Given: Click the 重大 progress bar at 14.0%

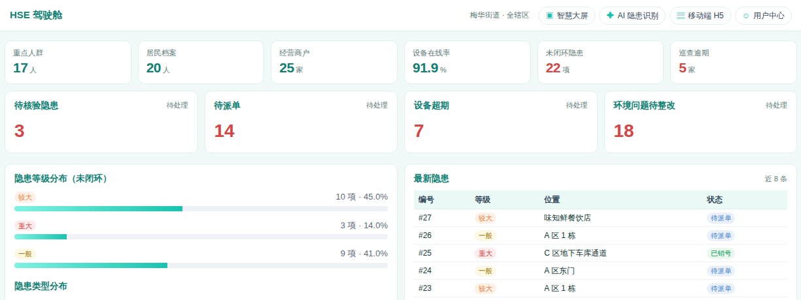Looking at the screenshot, I should pos(201,237).
